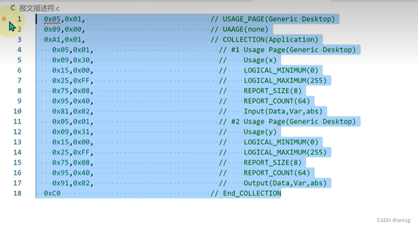Click line number 4 in the gutter
This screenshot has height=228, width=418.
(20, 50)
